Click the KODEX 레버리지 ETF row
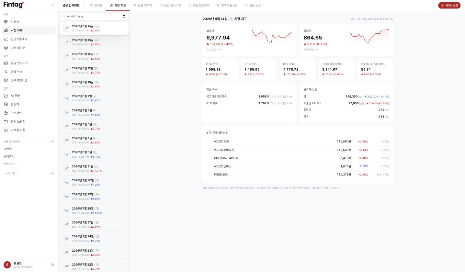The height and width of the screenshot is (272, 465). coord(298,150)
